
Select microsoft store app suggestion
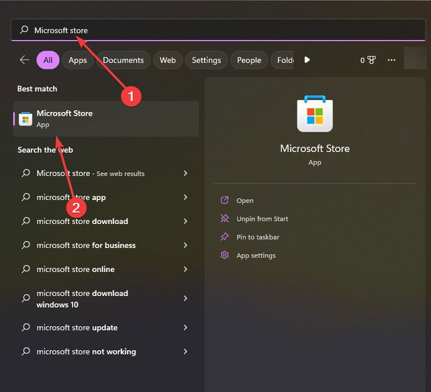pos(106,198)
